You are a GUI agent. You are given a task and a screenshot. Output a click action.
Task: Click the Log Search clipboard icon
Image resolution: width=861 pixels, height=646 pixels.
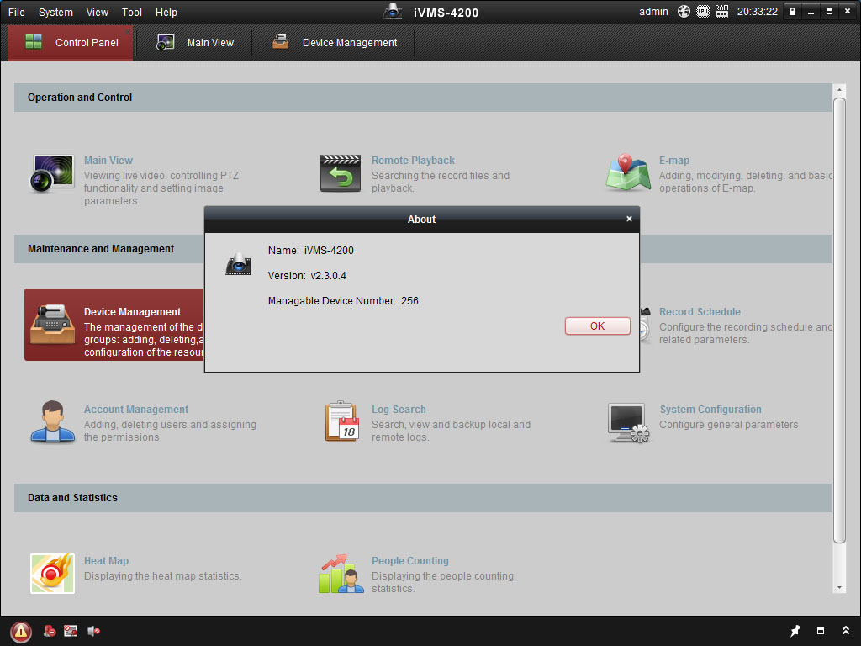pos(341,421)
